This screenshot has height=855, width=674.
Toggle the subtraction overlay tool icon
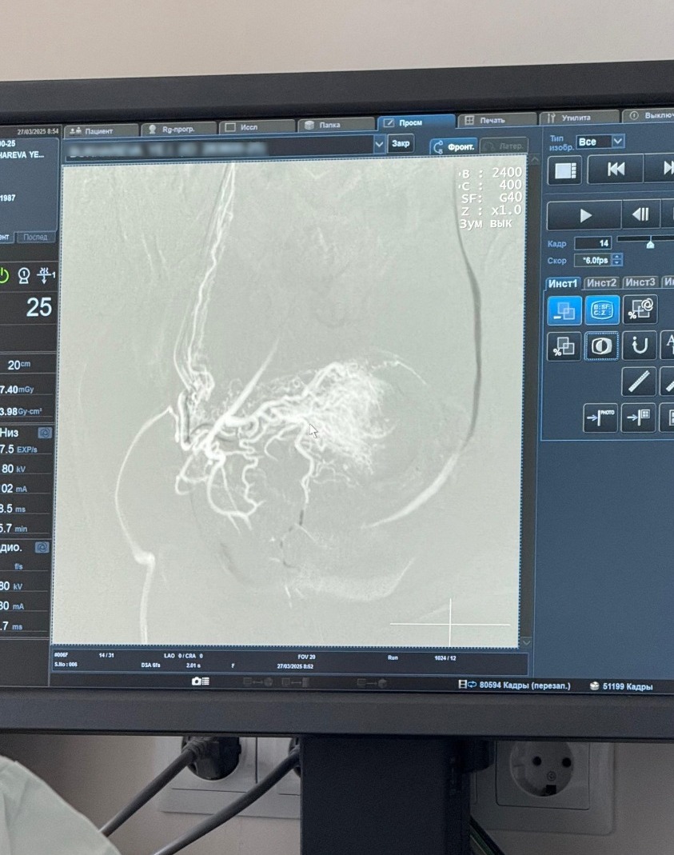[564, 310]
